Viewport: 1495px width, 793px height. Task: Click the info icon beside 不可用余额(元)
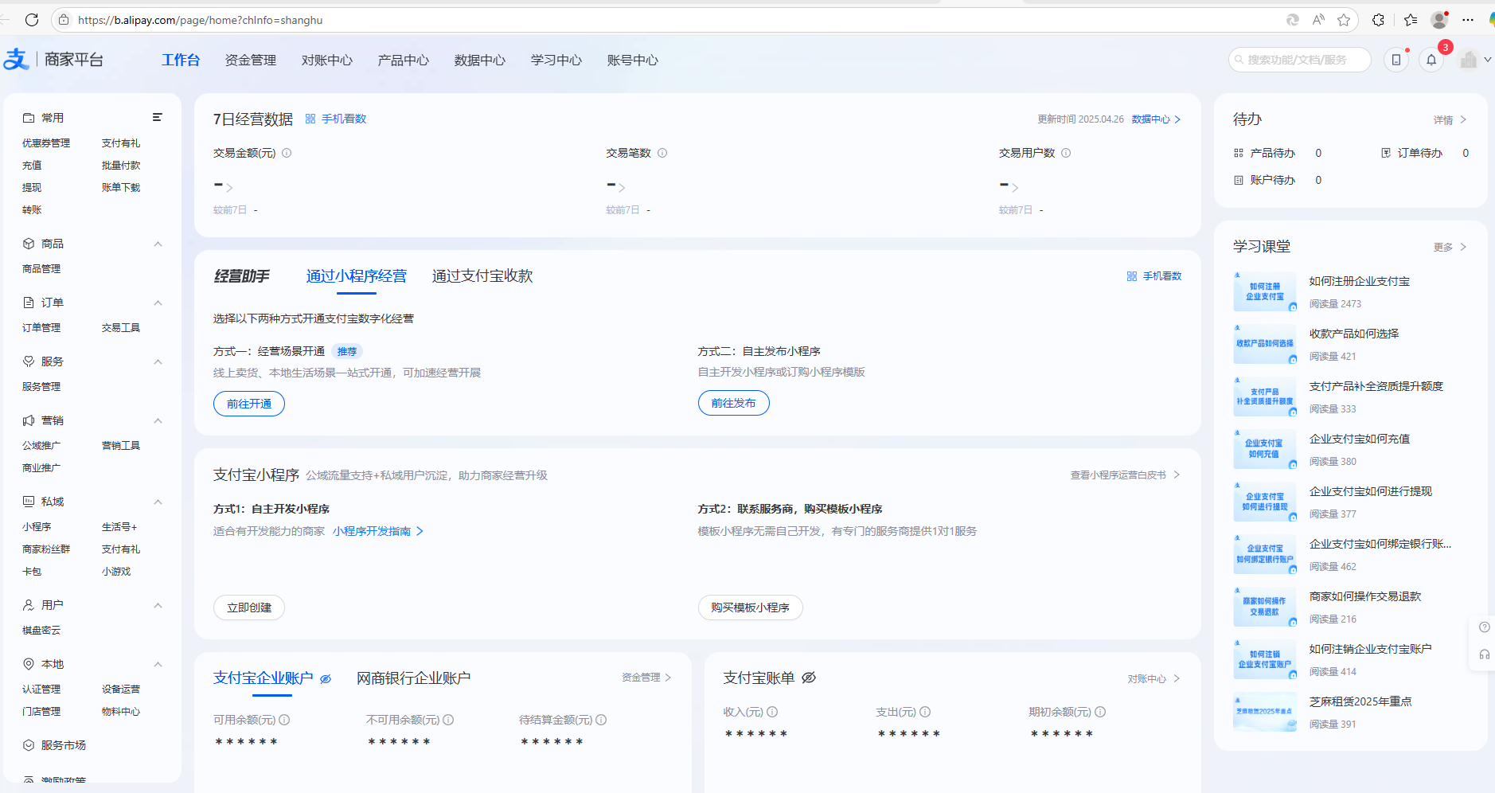(x=448, y=720)
